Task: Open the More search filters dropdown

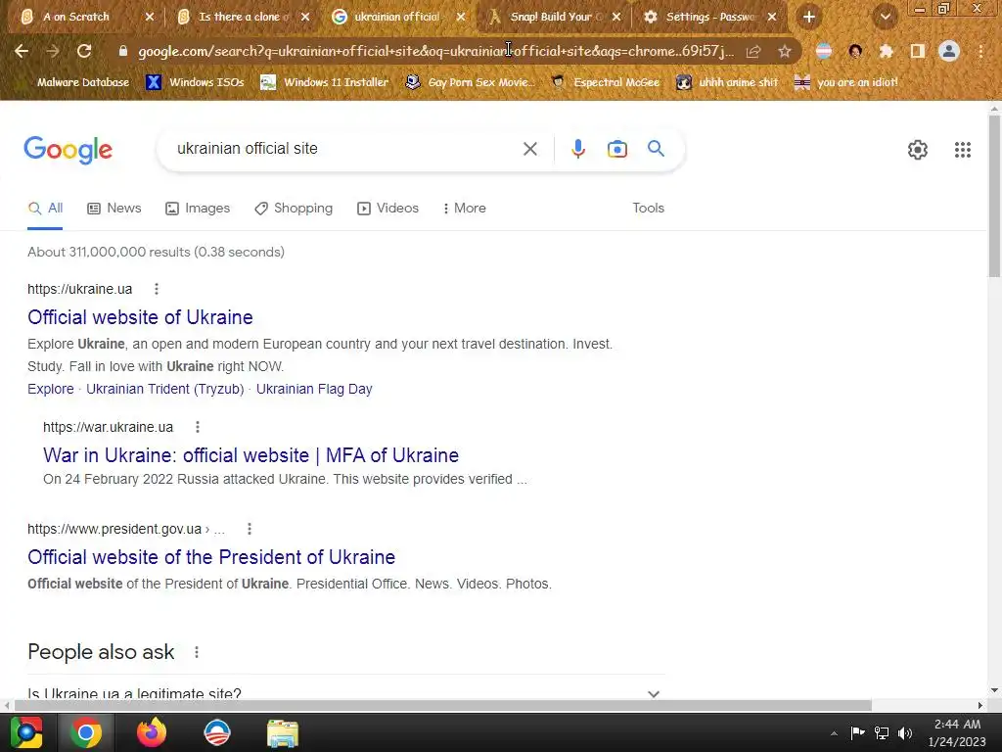Action: click(x=464, y=208)
